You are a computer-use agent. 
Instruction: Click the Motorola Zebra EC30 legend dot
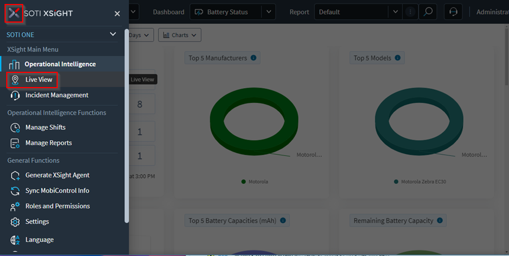[x=396, y=182]
